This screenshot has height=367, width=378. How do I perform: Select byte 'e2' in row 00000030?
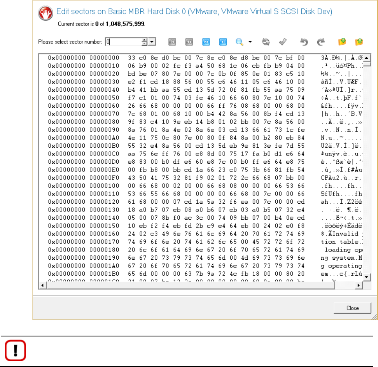pyautogui.click(x=131, y=82)
